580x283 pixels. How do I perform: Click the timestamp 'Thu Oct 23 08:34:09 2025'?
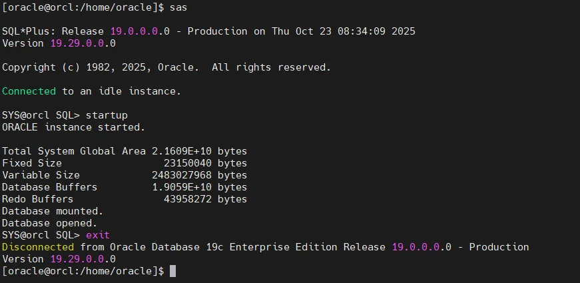344,31
